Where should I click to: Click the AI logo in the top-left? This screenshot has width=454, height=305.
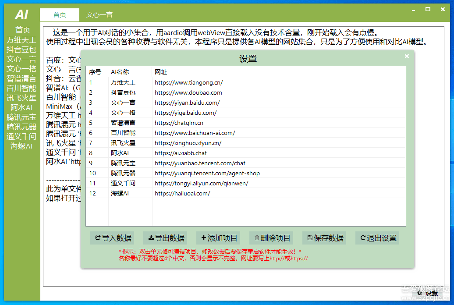(x=21, y=14)
